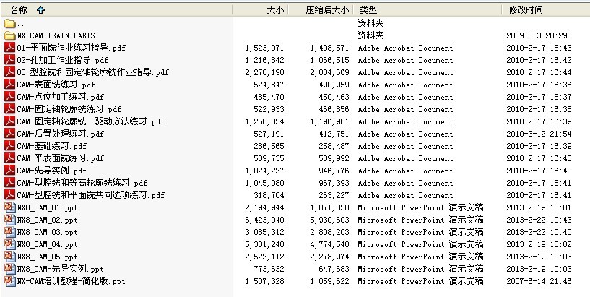Screen dimensions: 590x297
Task: Select file name CAM-点位加工练习.pdf
Action: point(60,97)
